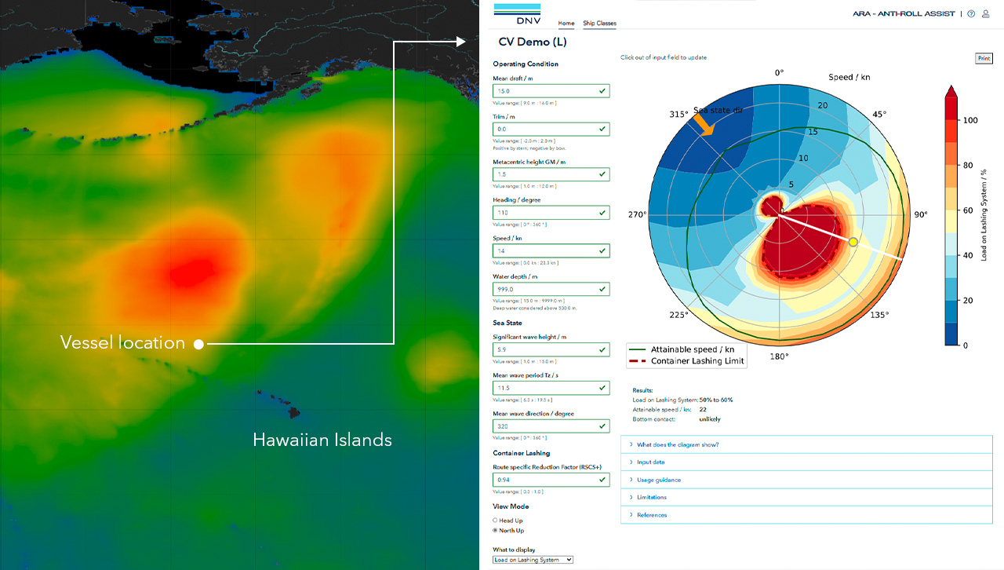1004x570 pixels.
Task: Click the green checkmark in Speed field
Action: coord(602,251)
